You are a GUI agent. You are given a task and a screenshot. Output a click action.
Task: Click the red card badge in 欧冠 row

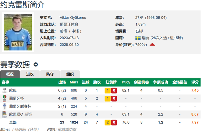click(x=114, y=91)
